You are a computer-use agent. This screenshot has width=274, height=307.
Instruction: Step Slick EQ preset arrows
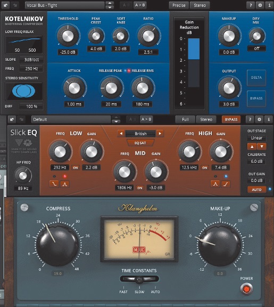(x=116, y=119)
